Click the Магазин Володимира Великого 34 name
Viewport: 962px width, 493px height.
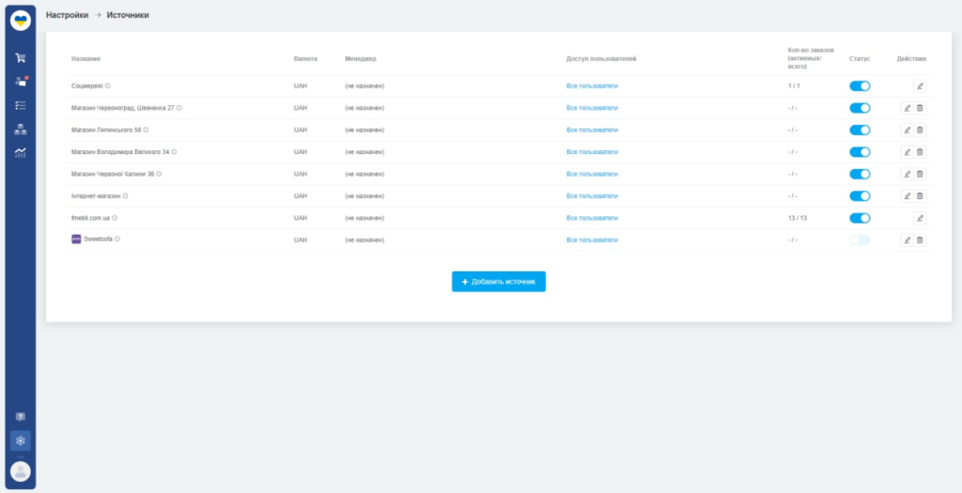pos(120,152)
